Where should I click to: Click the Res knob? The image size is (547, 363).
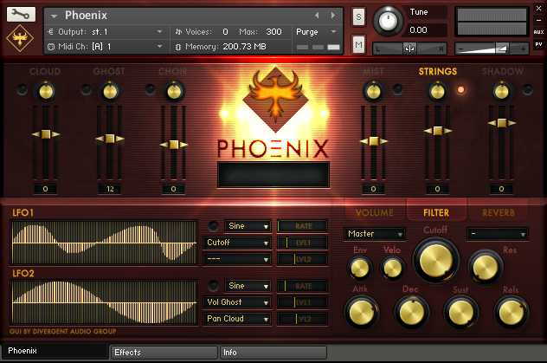pyautogui.click(x=485, y=268)
